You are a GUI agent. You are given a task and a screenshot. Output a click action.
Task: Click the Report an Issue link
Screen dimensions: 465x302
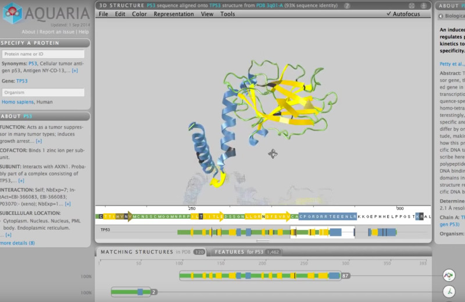click(58, 31)
